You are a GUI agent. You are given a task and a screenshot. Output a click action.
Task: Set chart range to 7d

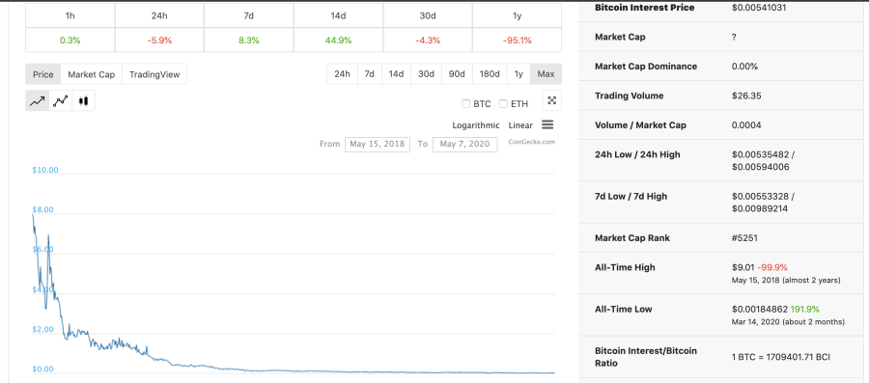coord(370,74)
